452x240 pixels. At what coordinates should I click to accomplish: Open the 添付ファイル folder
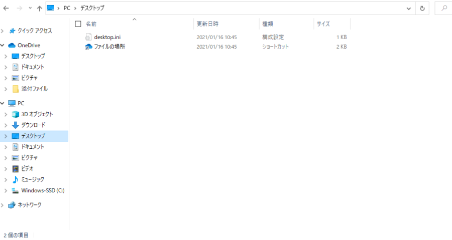[34, 89]
